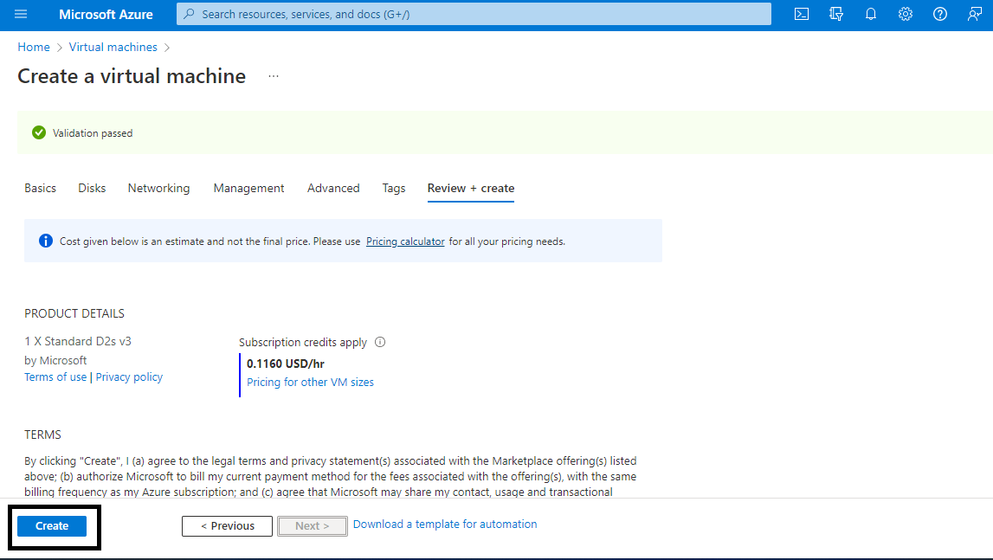
Task: Show the notifications bell
Action: 871,14
